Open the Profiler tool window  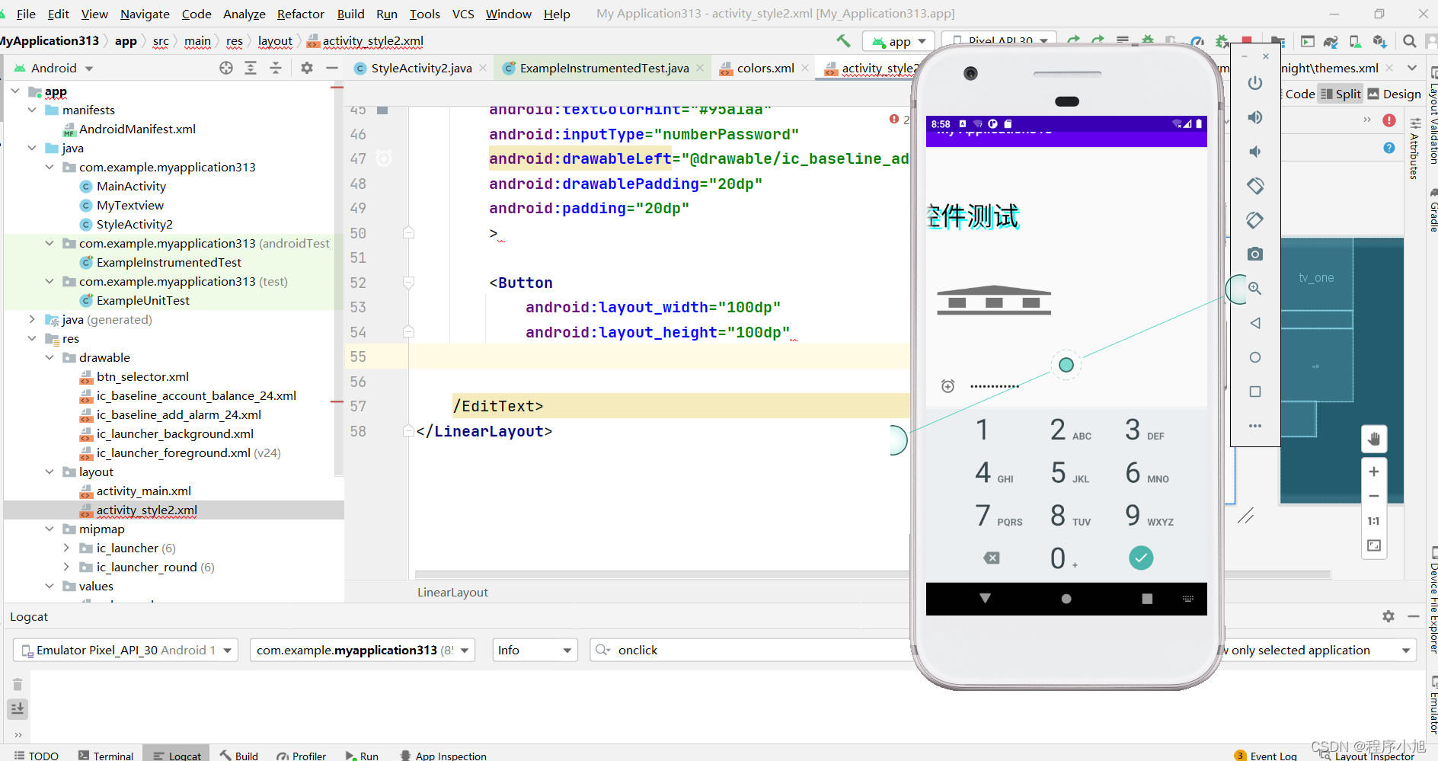tap(302, 756)
